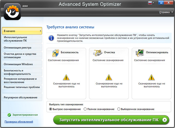
Task: Open Интеллектуальное обслуживание ПК section
Action: click(22, 39)
